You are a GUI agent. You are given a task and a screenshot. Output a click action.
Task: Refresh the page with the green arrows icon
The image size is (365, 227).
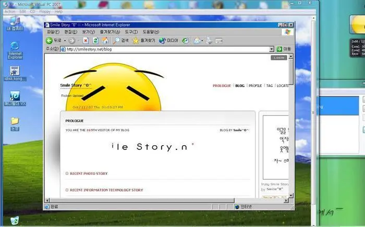tap(95, 41)
